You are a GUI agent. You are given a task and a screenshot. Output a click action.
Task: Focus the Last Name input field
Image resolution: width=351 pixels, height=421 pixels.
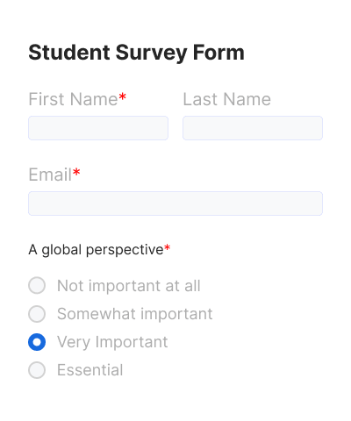click(253, 128)
